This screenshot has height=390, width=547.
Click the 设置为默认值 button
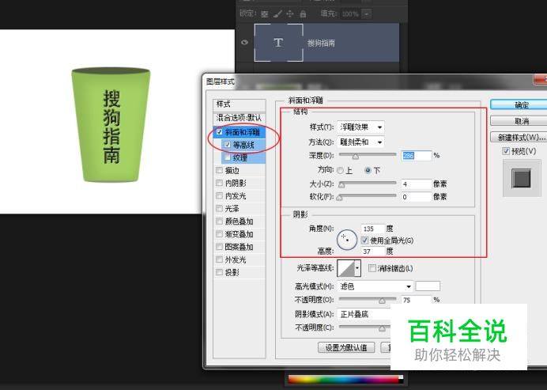346,347
